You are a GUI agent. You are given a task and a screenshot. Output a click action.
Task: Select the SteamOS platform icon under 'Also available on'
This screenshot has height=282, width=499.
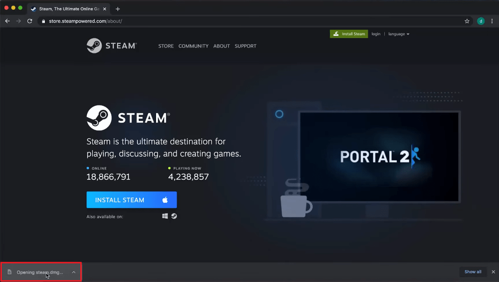click(x=174, y=216)
